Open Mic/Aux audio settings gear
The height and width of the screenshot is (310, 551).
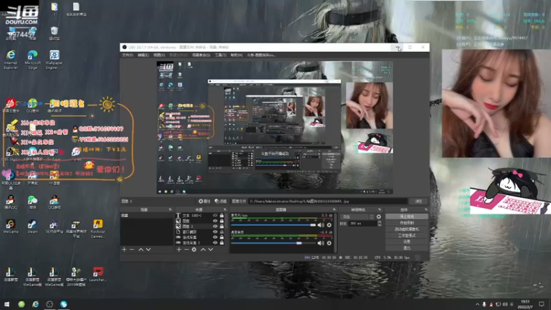329,225
